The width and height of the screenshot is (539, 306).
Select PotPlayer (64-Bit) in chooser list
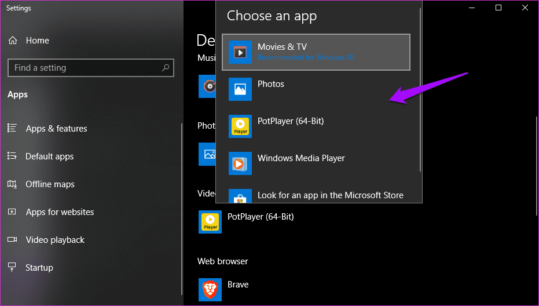pos(316,126)
